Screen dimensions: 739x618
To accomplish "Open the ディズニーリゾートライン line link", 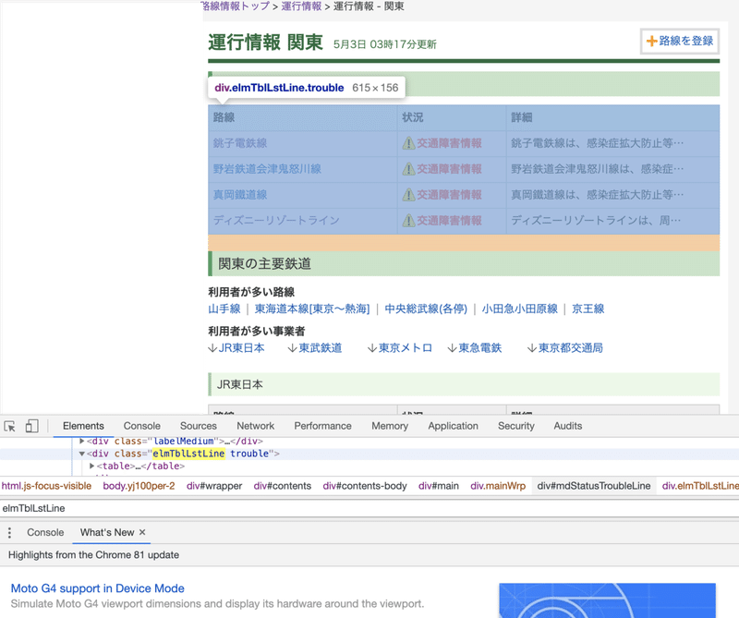I will tap(276, 221).
